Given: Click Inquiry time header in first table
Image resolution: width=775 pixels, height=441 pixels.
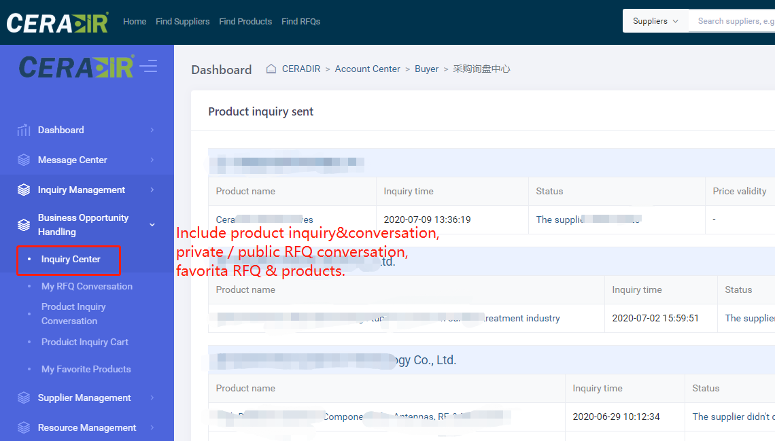Looking at the screenshot, I should click(409, 191).
